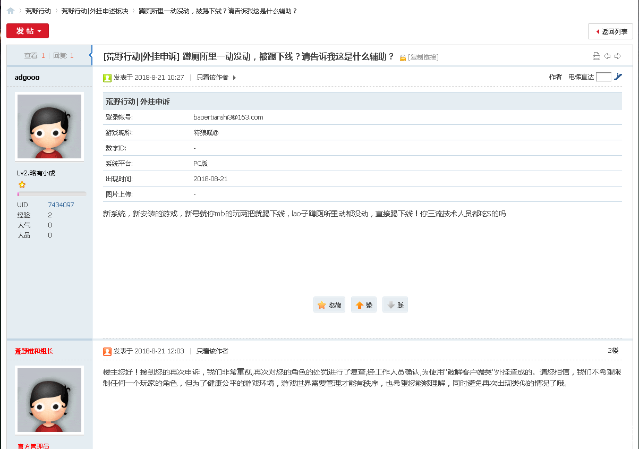Viewport: 639px width, 449px height.
Task: Click the Lv2.略有小成 level label
Action: click(x=36, y=173)
